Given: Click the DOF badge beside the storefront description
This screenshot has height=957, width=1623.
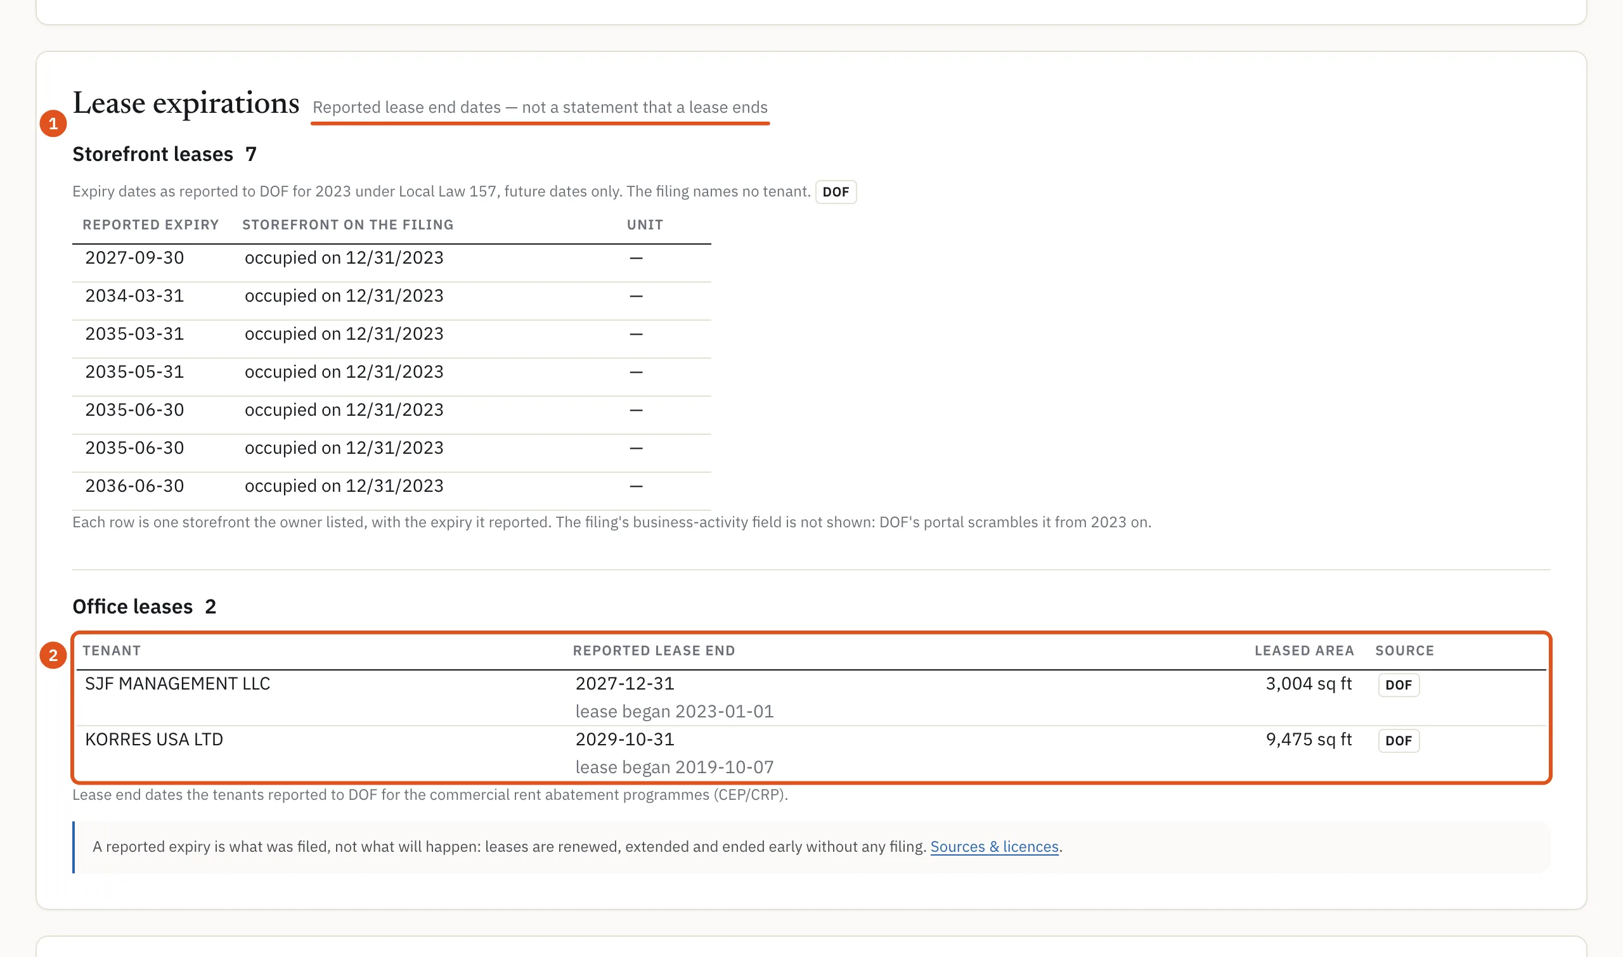Looking at the screenshot, I should click(x=836, y=192).
